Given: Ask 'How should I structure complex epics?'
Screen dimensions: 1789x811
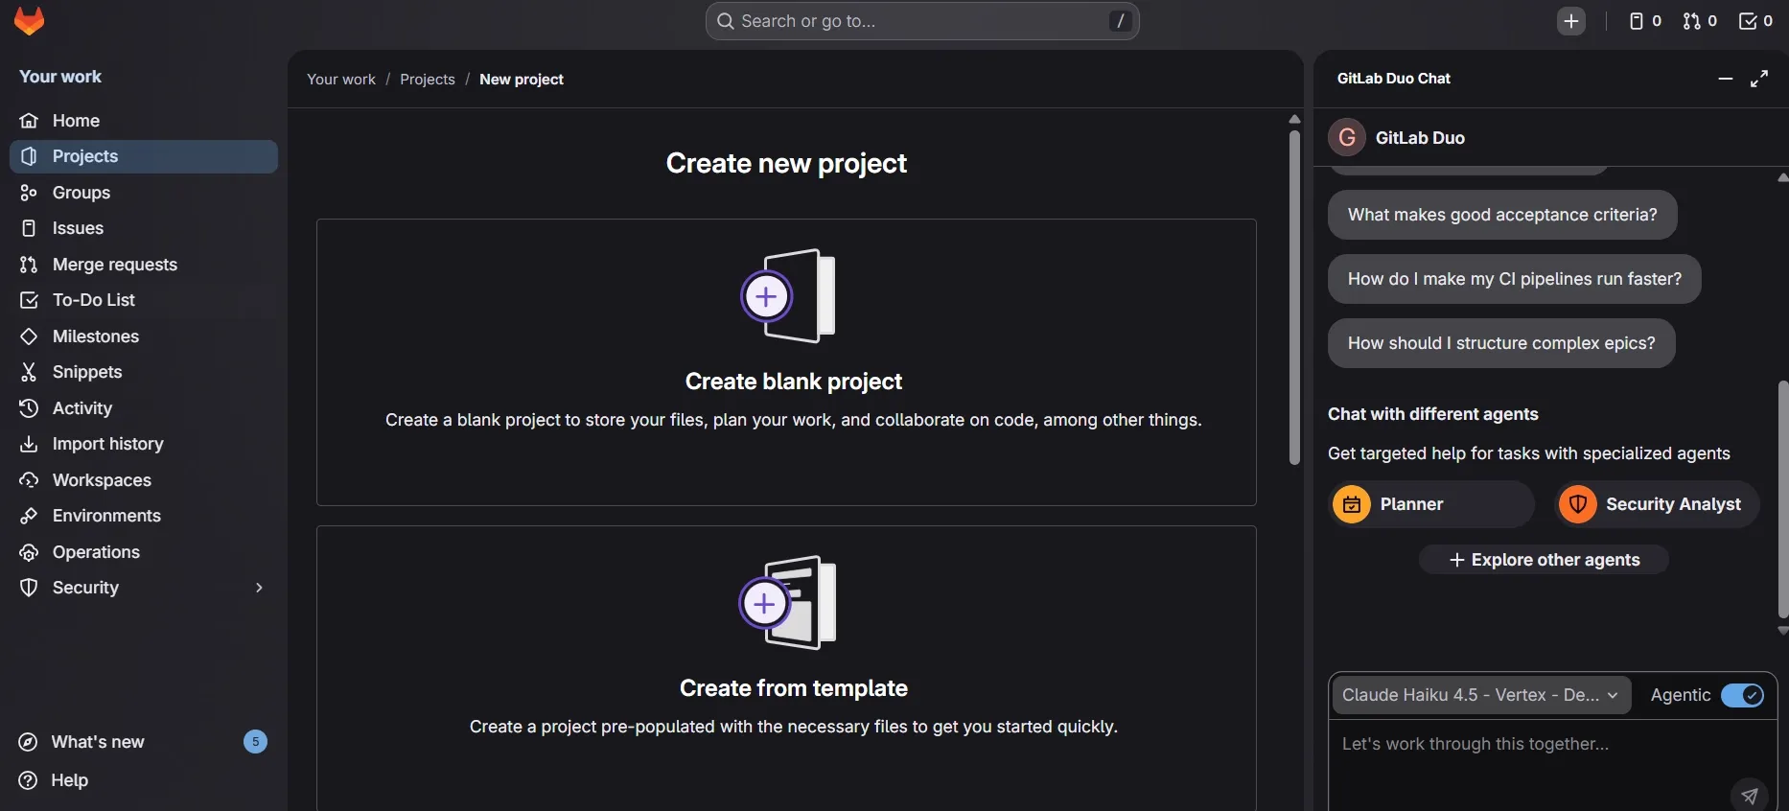Looking at the screenshot, I should coord(1501,343).
